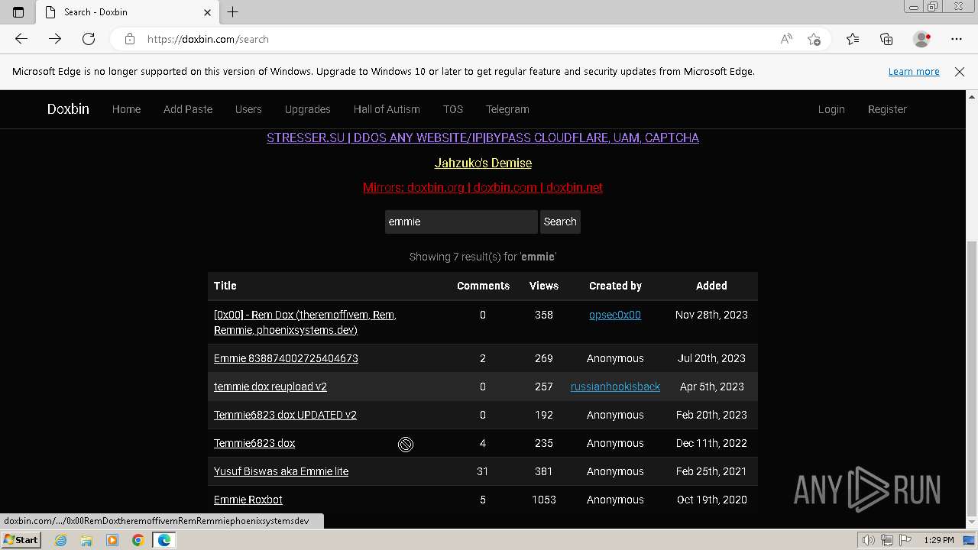Open the russianhookisback user profile
Screen dimensions: 978x550
615,387
